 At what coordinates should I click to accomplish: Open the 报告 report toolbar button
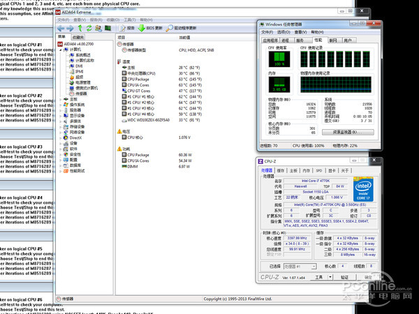click(x=128, y=28)
